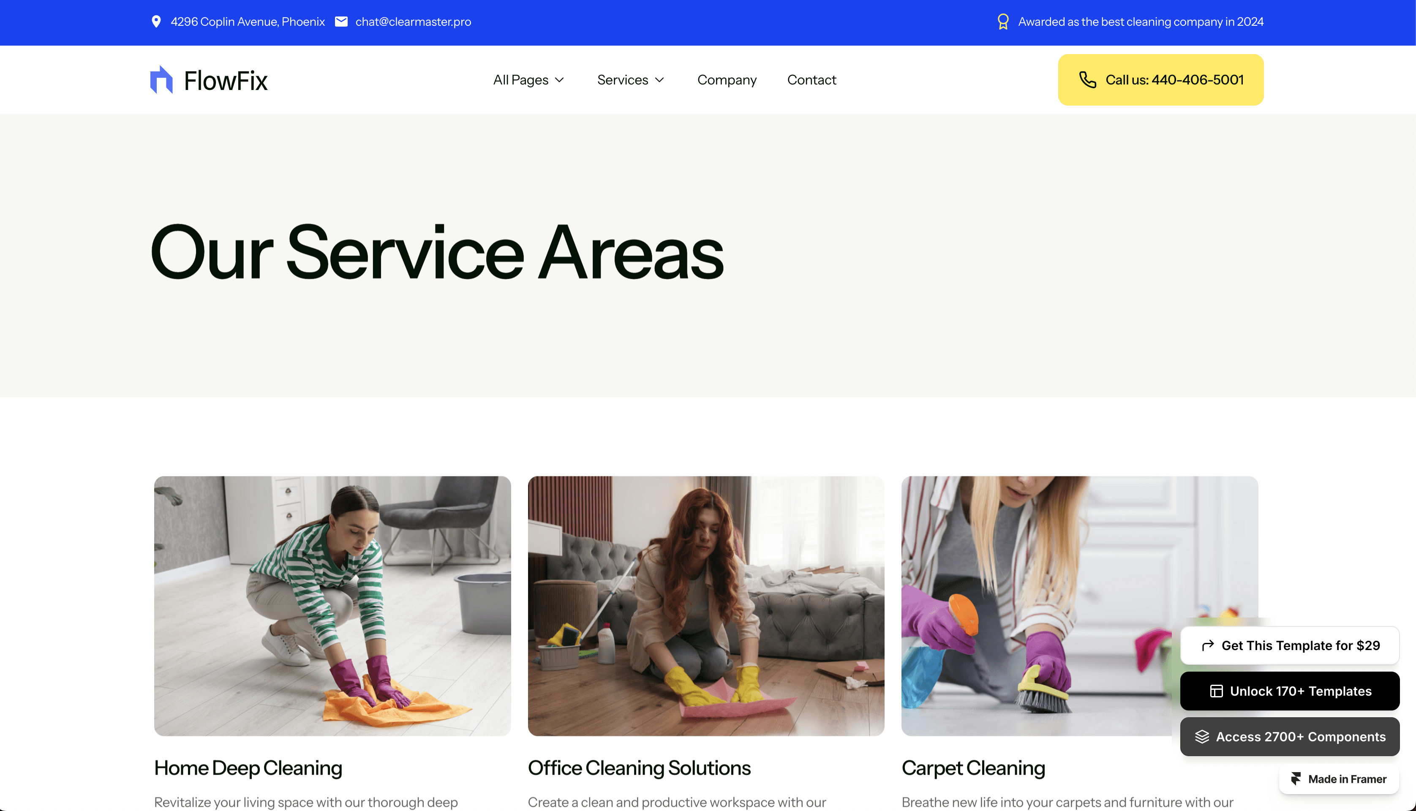The width and height of the screenshot is (1416, 811).
Task: Click the award ribbon icon
Action: [1003, 22]
